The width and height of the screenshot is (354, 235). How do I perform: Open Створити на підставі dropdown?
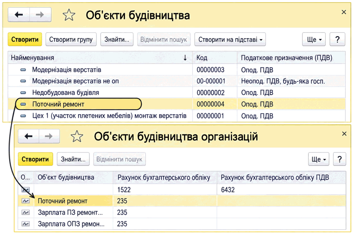click(230, 39)
